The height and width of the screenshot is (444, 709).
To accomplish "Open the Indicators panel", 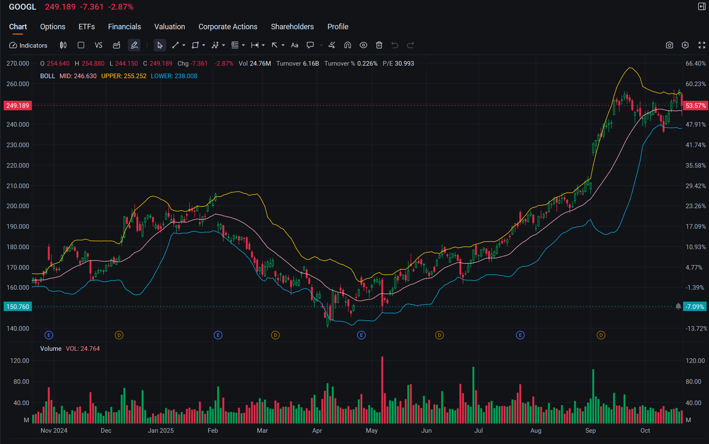I will point(28,45).
